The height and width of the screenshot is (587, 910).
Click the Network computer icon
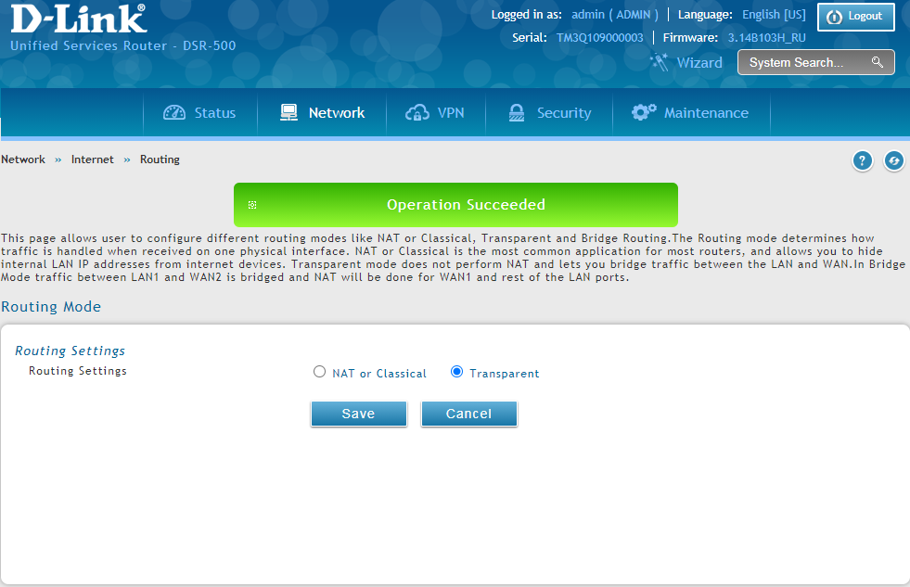pos(288,112)
